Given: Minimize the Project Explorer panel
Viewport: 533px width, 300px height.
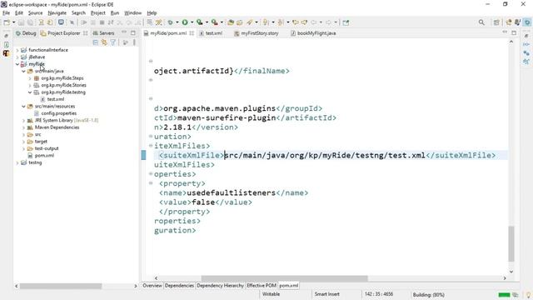Looking at the screenshot, I should (124, 32).
